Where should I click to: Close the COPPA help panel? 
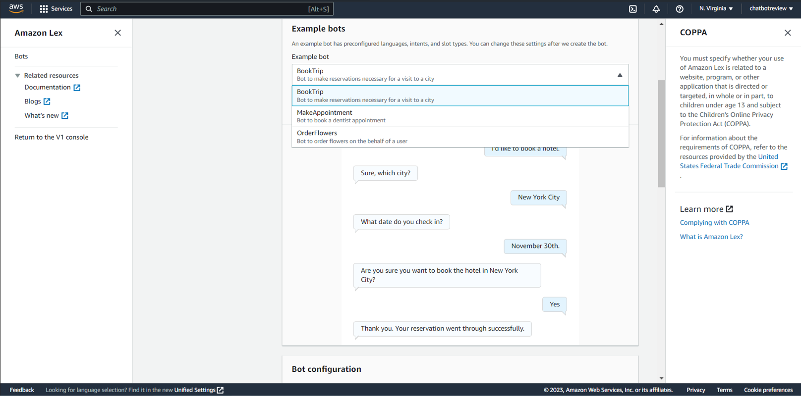(788, 33)
